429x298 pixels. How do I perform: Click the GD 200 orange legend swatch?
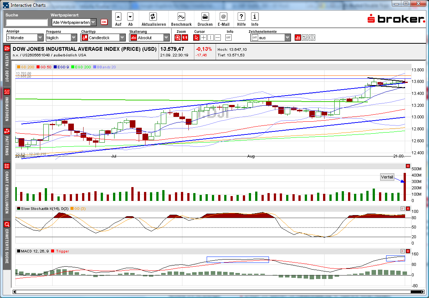click(x=19, y=67)
